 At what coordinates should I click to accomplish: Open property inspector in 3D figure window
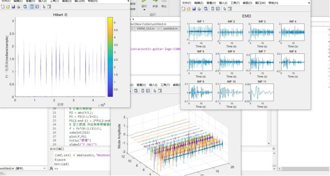pos(160,91)
